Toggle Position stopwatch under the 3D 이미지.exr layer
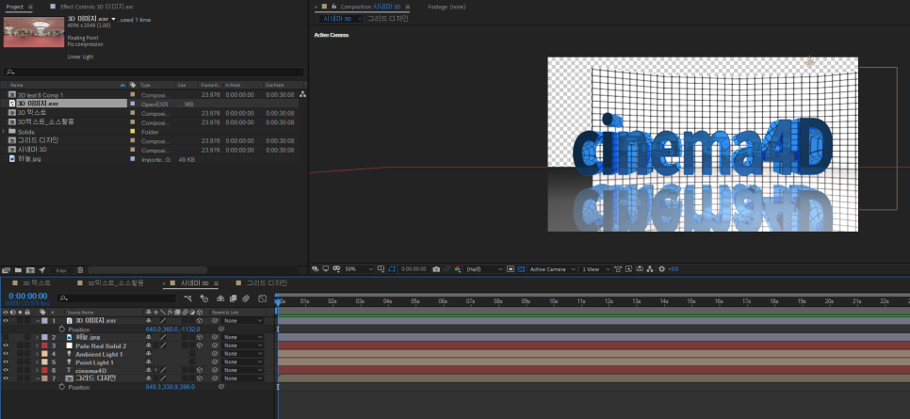This screenshot has height=419, width=910. pyautogui.click(x=62, y=329)
